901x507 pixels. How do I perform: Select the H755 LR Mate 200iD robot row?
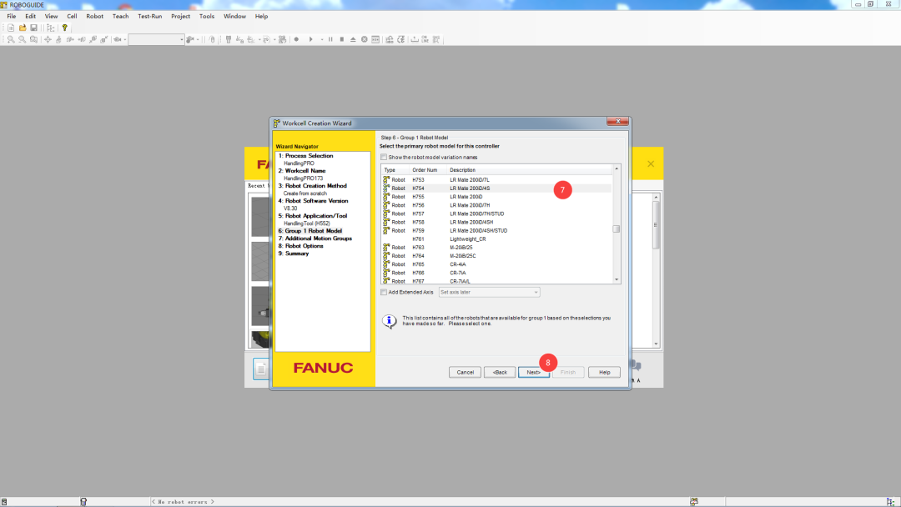point(496,196)
